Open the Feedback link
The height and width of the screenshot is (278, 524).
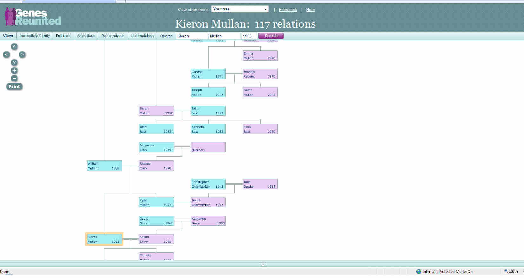point(288,10)
